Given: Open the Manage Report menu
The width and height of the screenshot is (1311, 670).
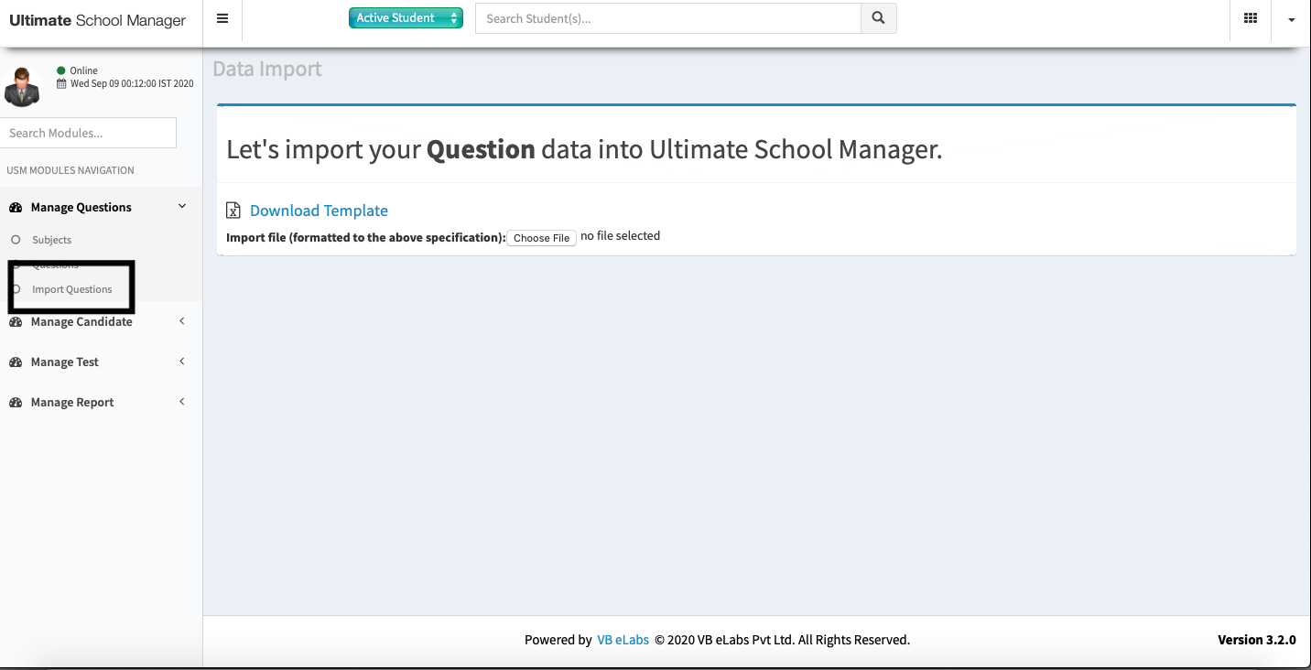Looking at the screenshot, I should pyautogui.click(x=72, y=402).
